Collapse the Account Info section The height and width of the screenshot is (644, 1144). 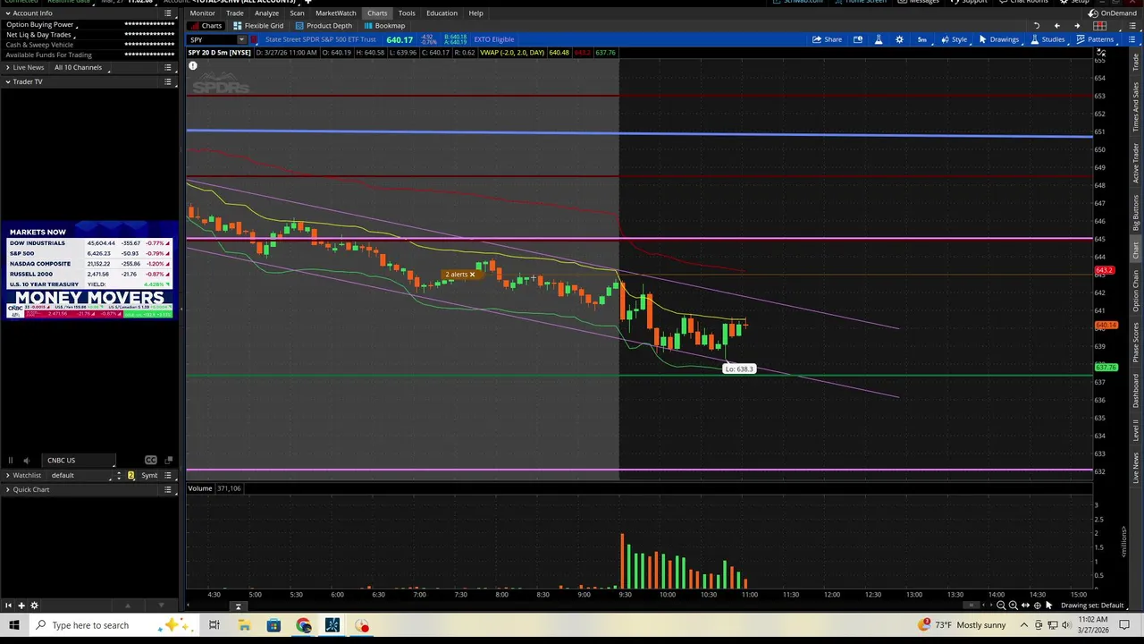coord(7,13)
